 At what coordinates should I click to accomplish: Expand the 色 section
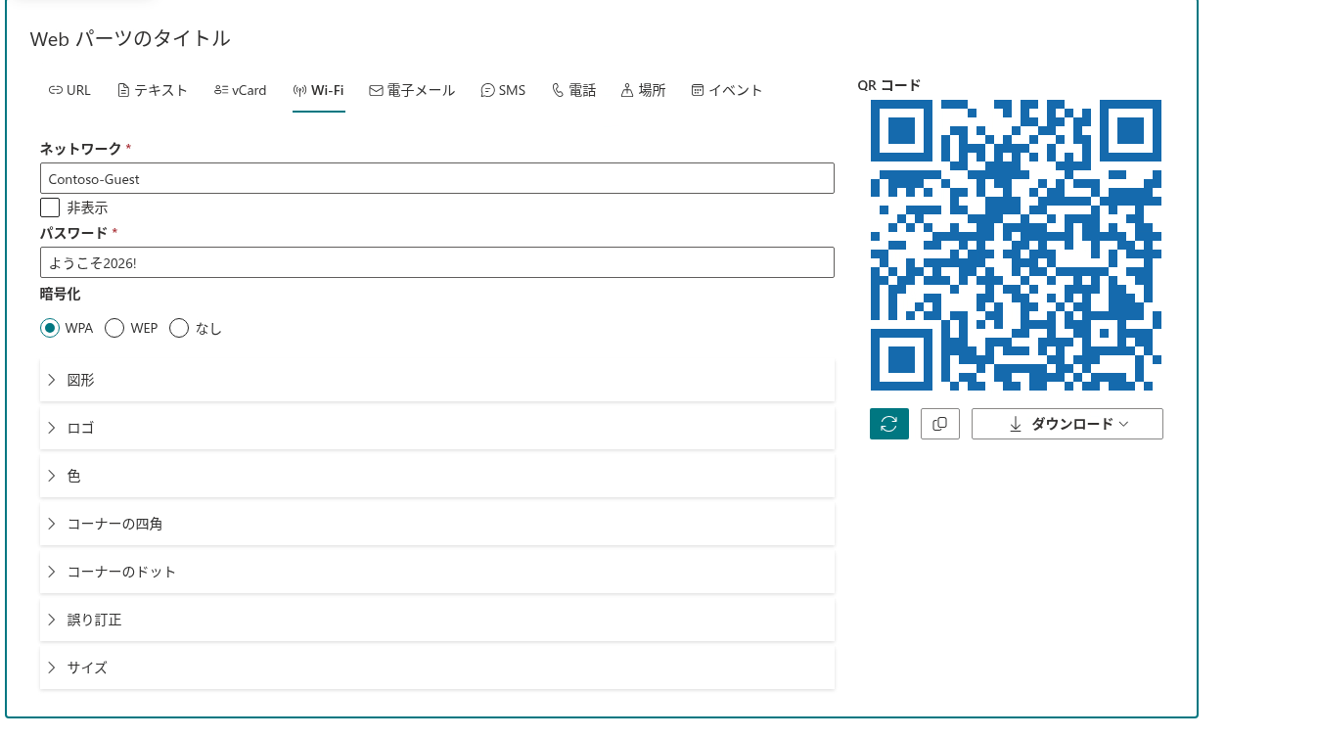coord(437,476)
